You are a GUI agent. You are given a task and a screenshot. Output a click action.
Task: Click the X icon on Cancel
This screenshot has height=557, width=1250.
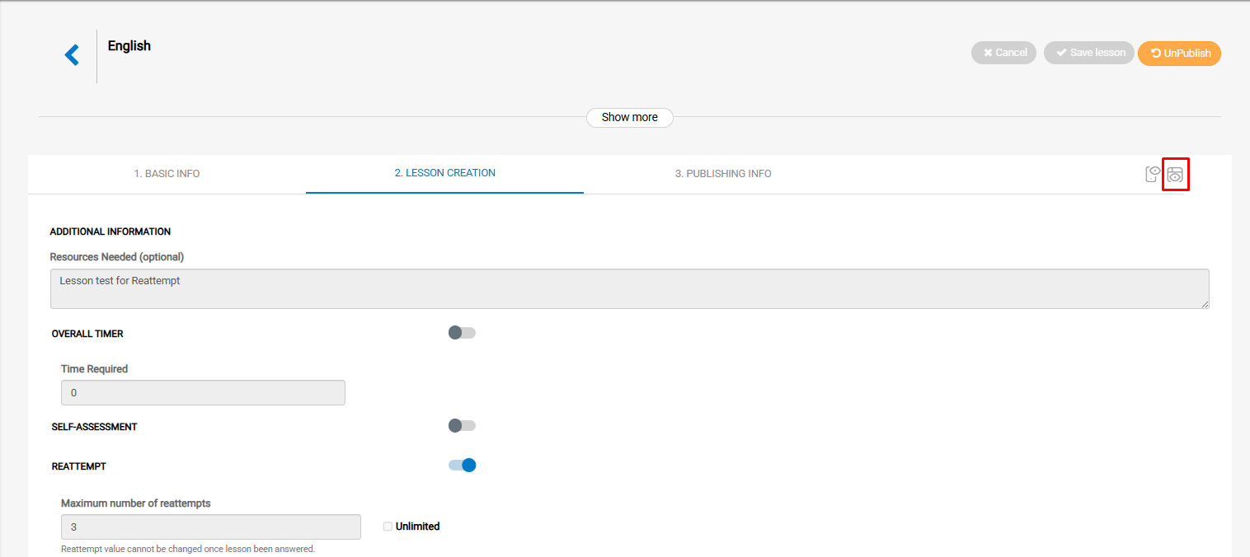(987, 53)
